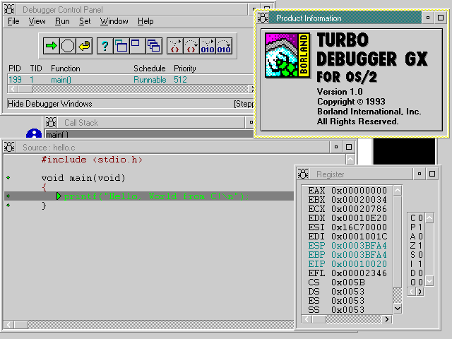
Task: Select CS segment register 0x005B
Action: (348, 282)
